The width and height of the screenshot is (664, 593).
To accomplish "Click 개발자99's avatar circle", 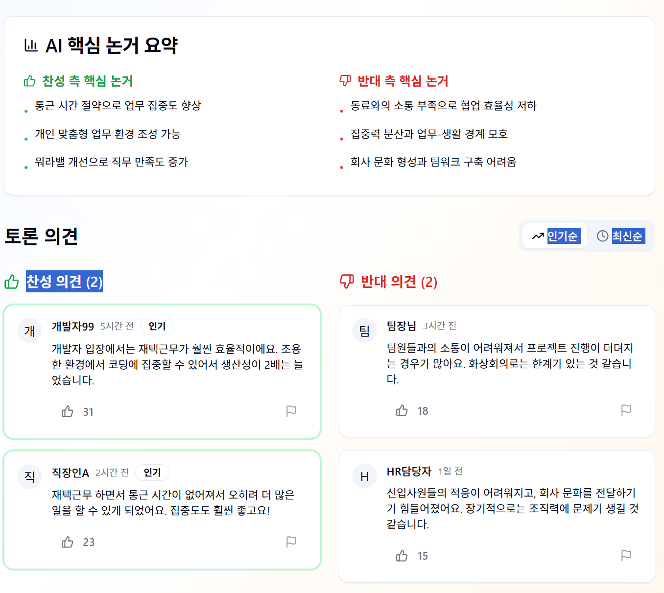I will pos(30,331).
